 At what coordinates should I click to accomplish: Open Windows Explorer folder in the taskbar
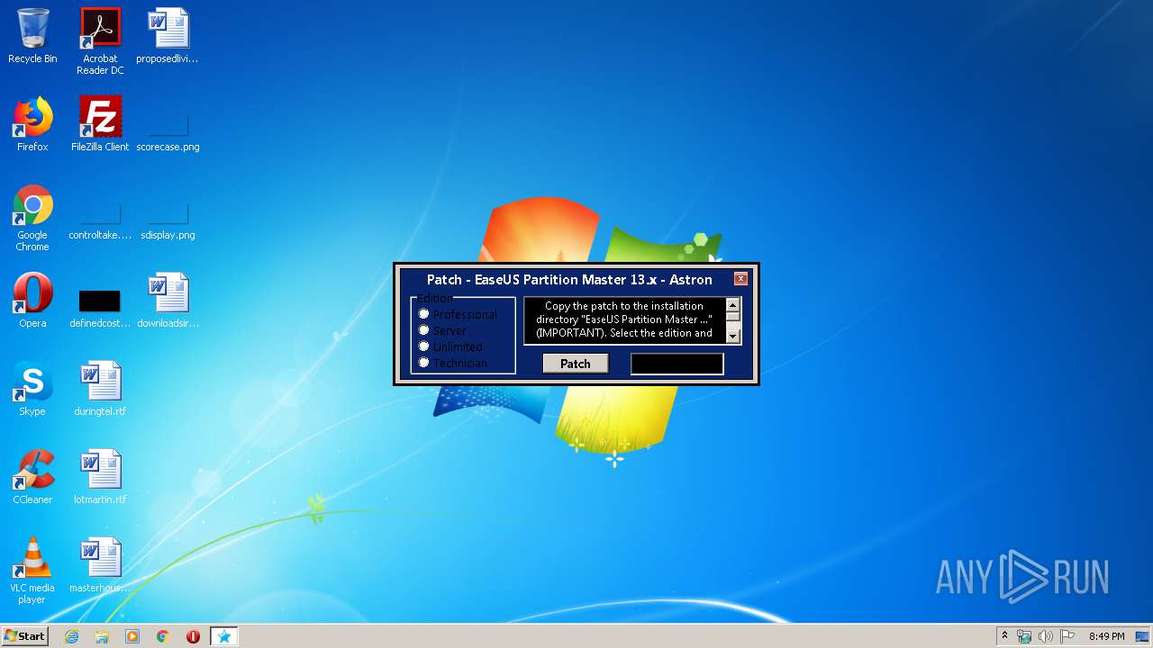click(x=102, y=636)
